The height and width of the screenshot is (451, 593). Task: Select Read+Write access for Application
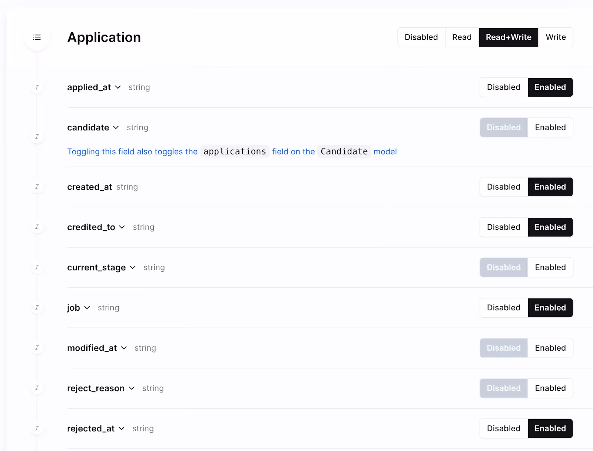click(x=508, y=37)
